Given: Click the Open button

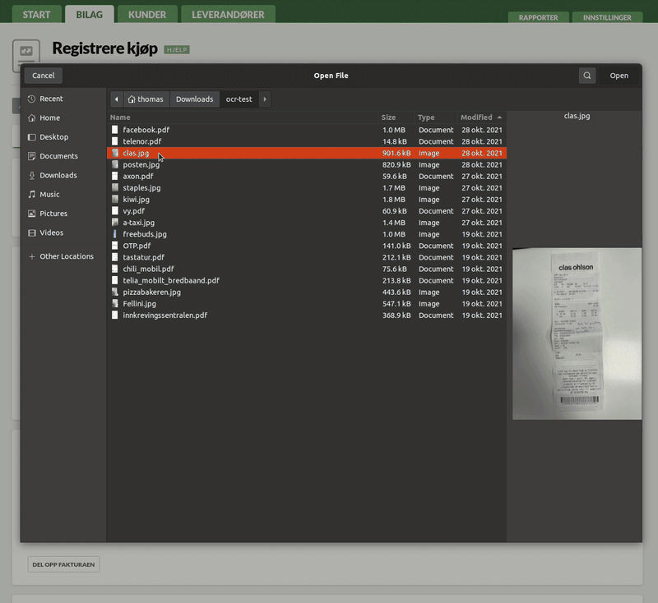Looking at the screenshot, I should (619, 76).
